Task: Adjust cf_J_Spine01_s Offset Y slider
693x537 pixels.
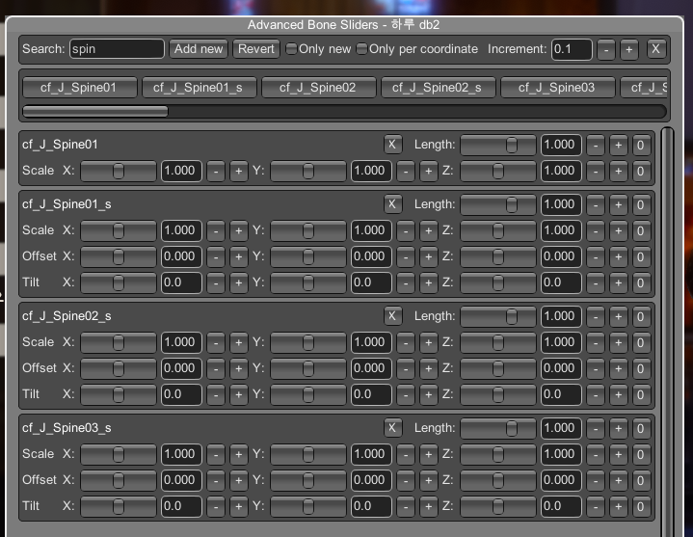Action: point(308,256)
